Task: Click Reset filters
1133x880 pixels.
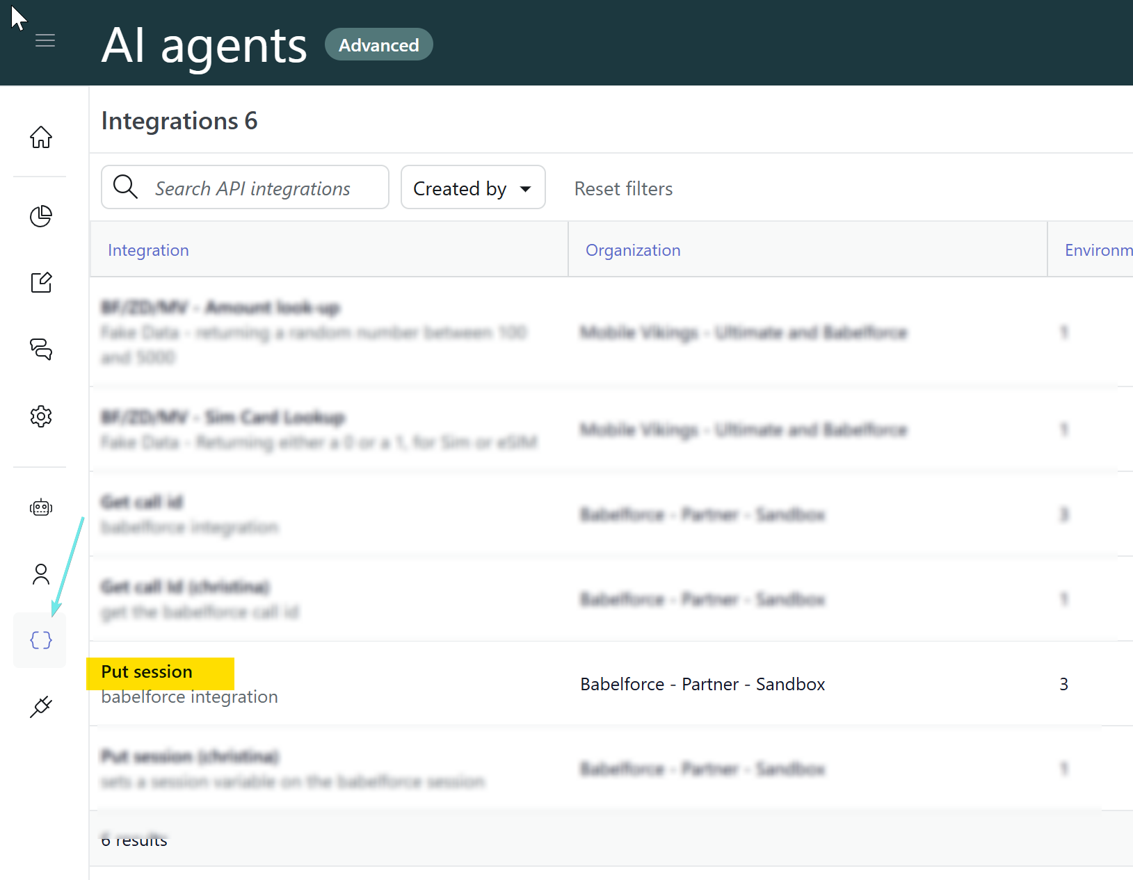Action: 623,189
